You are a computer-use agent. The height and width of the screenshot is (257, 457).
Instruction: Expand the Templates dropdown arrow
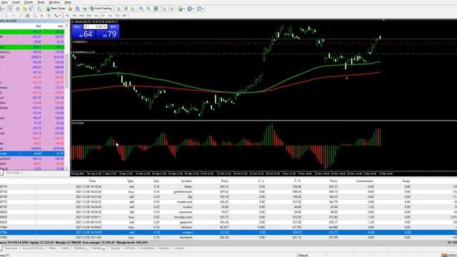coord(203,9)
